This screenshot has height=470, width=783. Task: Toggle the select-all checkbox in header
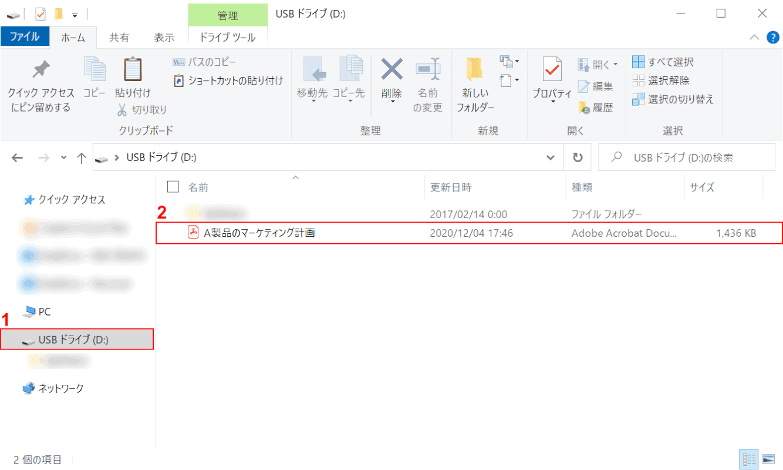pos(173,187)
